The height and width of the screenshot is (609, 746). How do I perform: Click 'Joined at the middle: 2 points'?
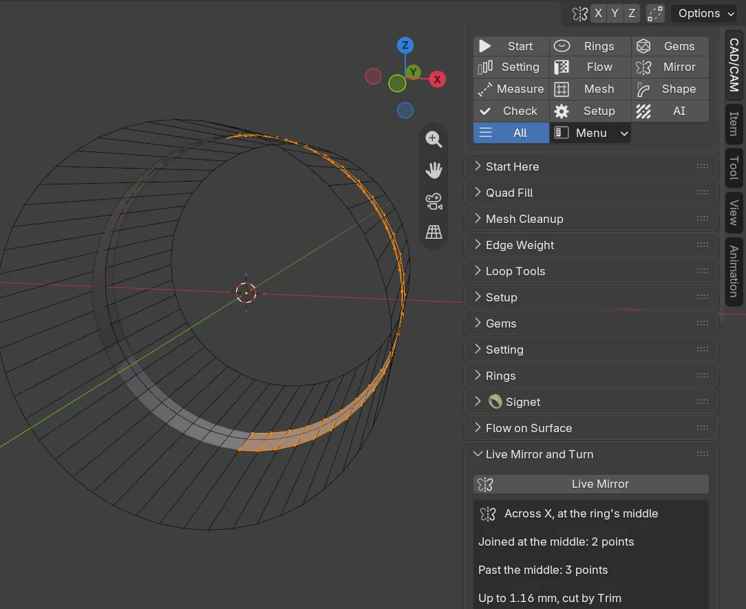[x=555, y=542]
